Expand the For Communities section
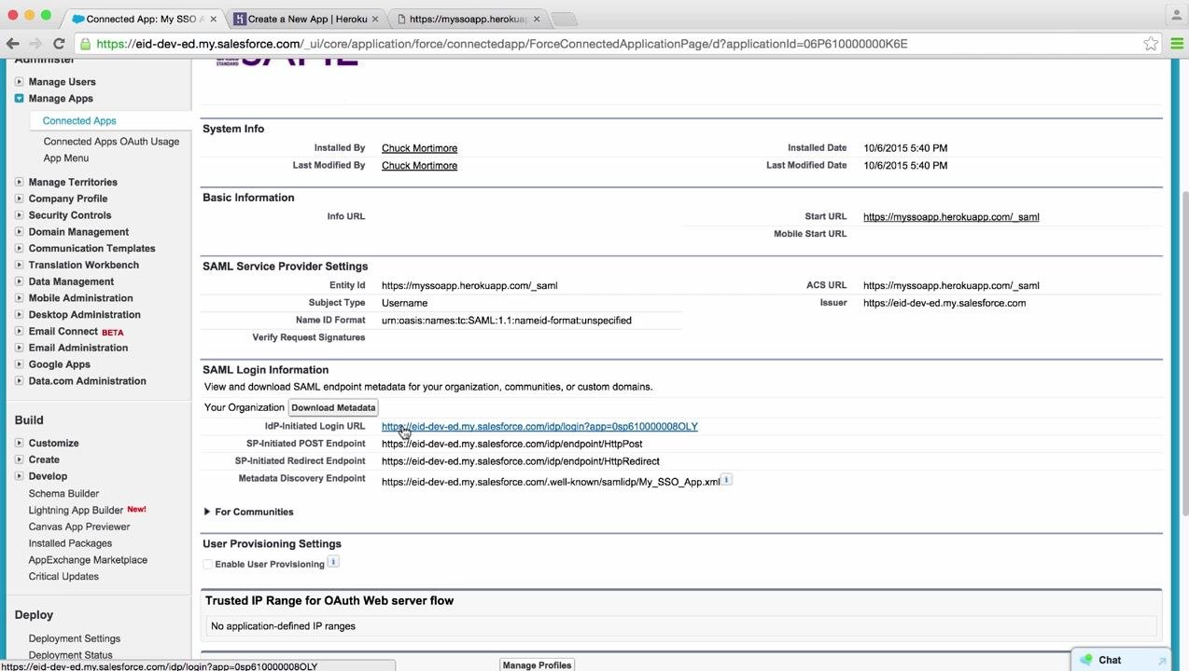Image resolution: width=1189 pixels, height=671 pixels. [x=207, y=512]
